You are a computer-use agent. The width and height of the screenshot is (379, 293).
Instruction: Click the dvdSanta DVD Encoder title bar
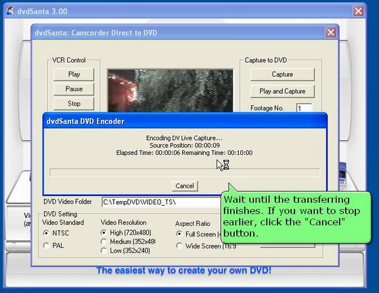coord(185,121)
